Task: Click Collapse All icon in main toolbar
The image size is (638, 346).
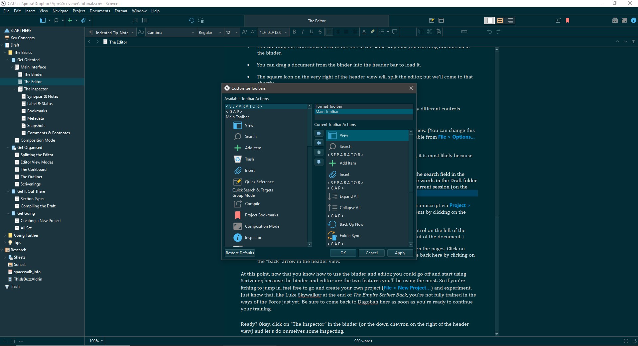Action: (144, 20)
